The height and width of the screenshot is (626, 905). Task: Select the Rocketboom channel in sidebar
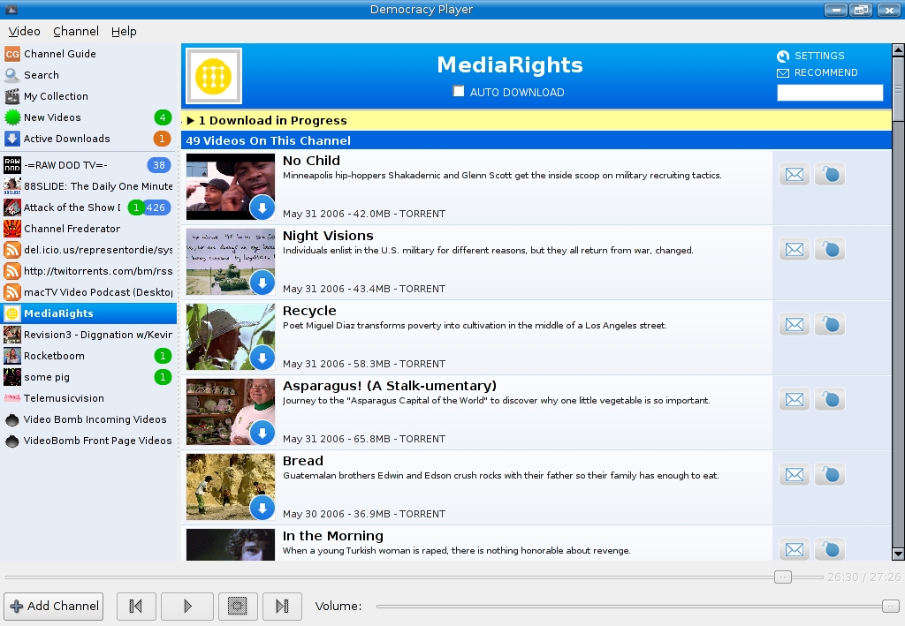click(54, 356)
